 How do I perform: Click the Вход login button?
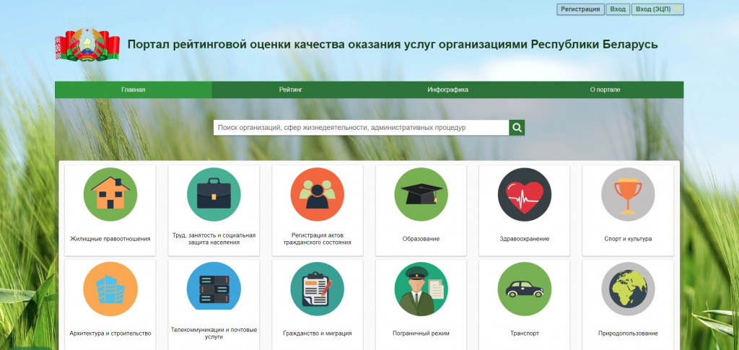point(617,9)
